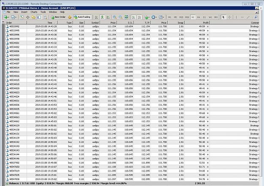Open the Window menu

[53, 12]
